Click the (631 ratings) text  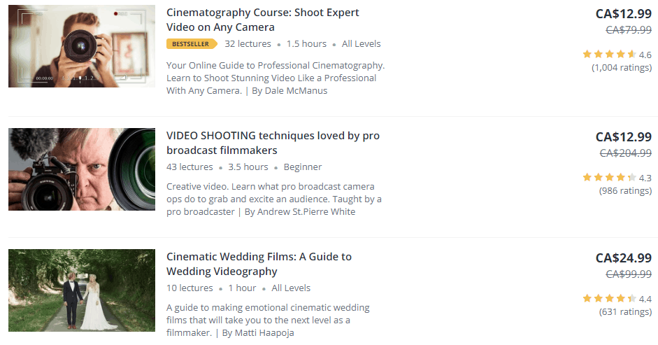(625, 312)
